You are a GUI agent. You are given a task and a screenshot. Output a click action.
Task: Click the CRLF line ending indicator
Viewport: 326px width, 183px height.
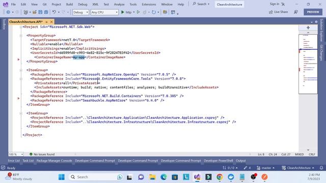[x=312, y=154]
